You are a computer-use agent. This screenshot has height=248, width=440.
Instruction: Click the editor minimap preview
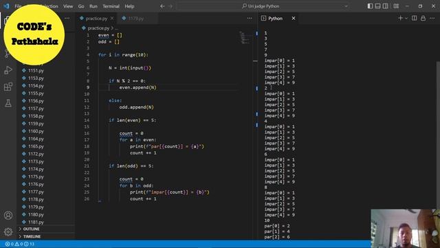245,38
